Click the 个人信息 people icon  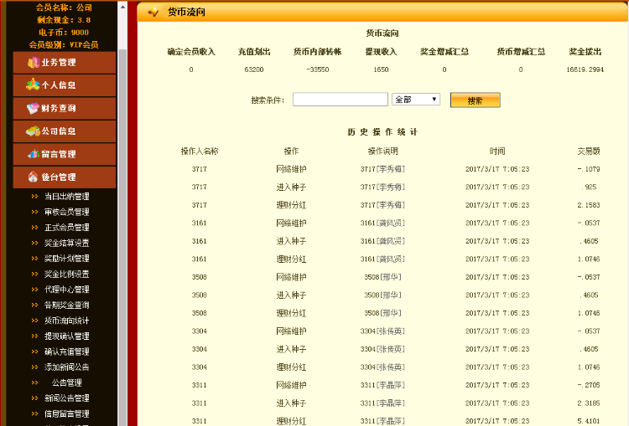click(x=33, y=85)
